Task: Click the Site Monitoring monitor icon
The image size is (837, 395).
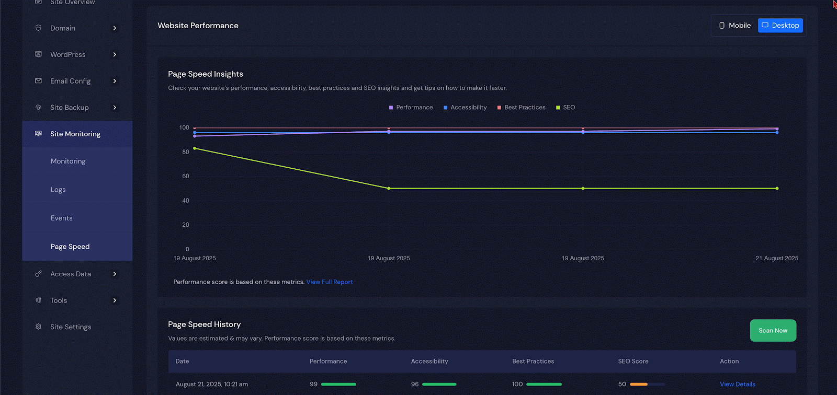Action: point(38,134)
